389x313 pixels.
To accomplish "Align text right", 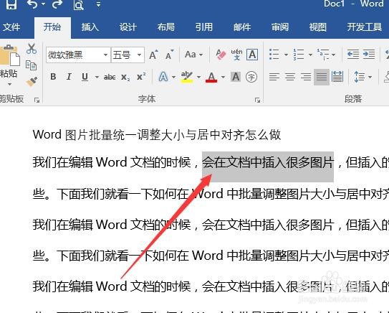I will (306, 77).
